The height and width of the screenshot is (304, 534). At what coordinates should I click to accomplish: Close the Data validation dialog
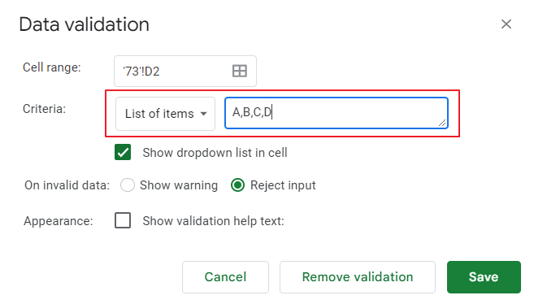click(506, 24)
